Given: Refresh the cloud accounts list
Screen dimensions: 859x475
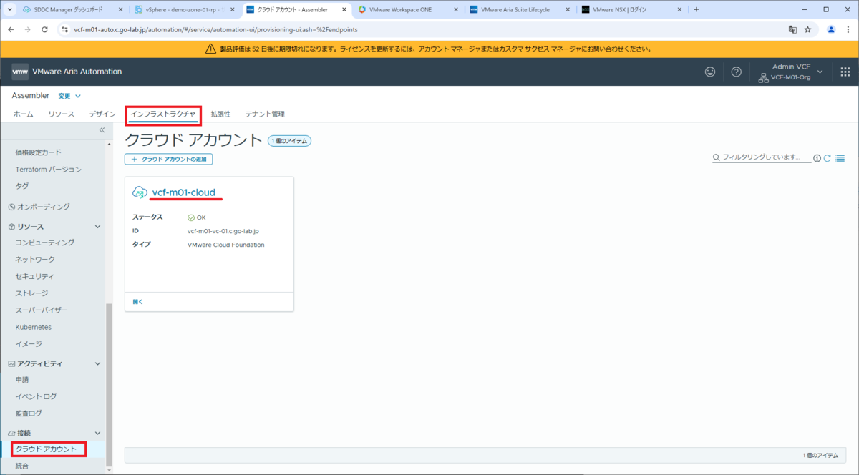Looking at the screenshot, I should [828, 158].
